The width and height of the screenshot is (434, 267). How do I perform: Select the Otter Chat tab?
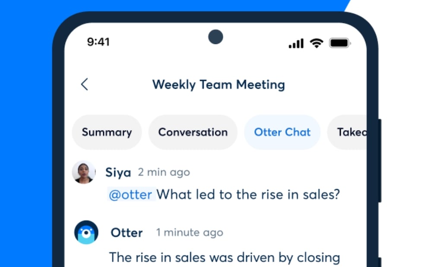[282, 132]
